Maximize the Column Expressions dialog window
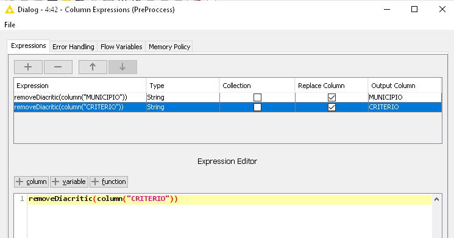The image size is (454, 238). (414, 9)
